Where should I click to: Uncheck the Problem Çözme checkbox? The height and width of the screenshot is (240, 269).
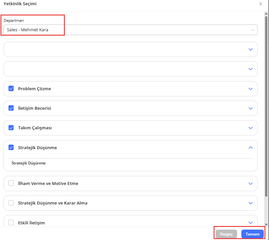tap(11, 89)
